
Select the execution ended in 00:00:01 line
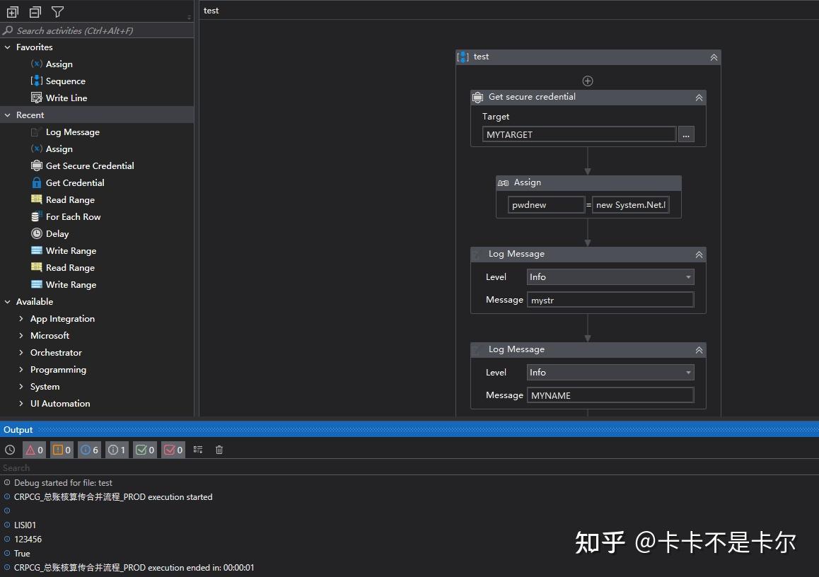[134, 567]
